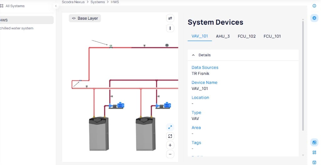Click the TR Fisnik data source value
The width and height of the screenshot is (321, 165).
200,73
